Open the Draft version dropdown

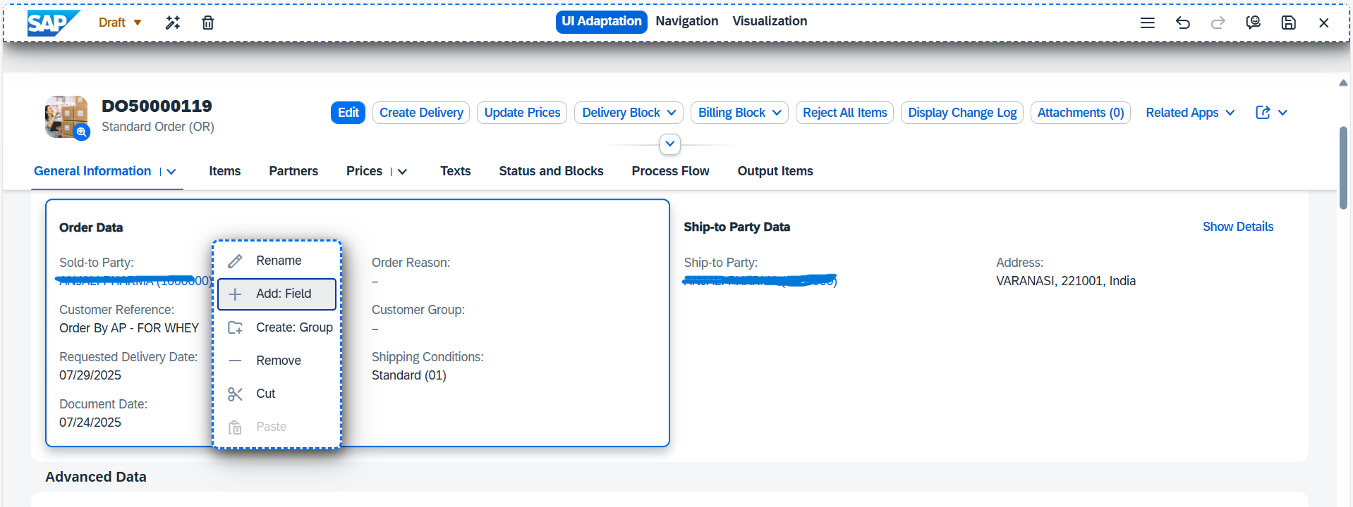coord(120,23)
